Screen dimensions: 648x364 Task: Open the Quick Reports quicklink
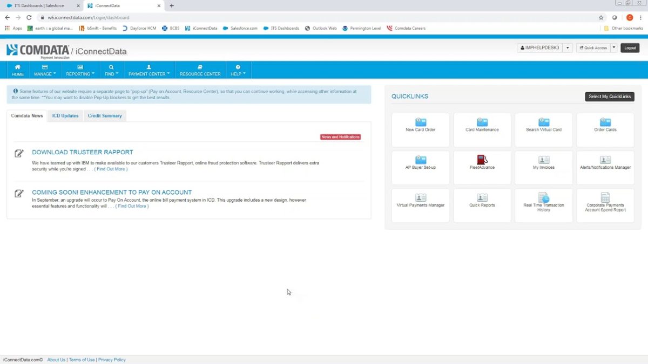[x=482, y=205]
